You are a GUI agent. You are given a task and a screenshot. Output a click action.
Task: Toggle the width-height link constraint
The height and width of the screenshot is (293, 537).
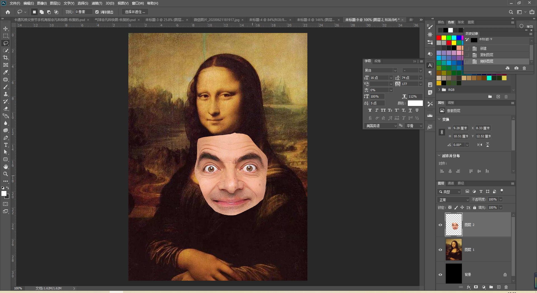click(442, 132)
